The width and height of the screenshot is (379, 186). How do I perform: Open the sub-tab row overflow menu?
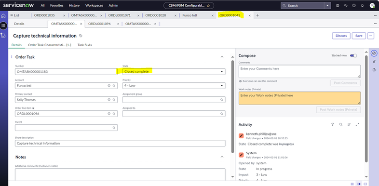coord(375,24)
